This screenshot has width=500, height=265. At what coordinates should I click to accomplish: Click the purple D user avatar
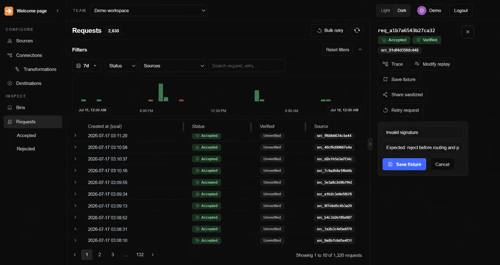[x=422, y=10]
